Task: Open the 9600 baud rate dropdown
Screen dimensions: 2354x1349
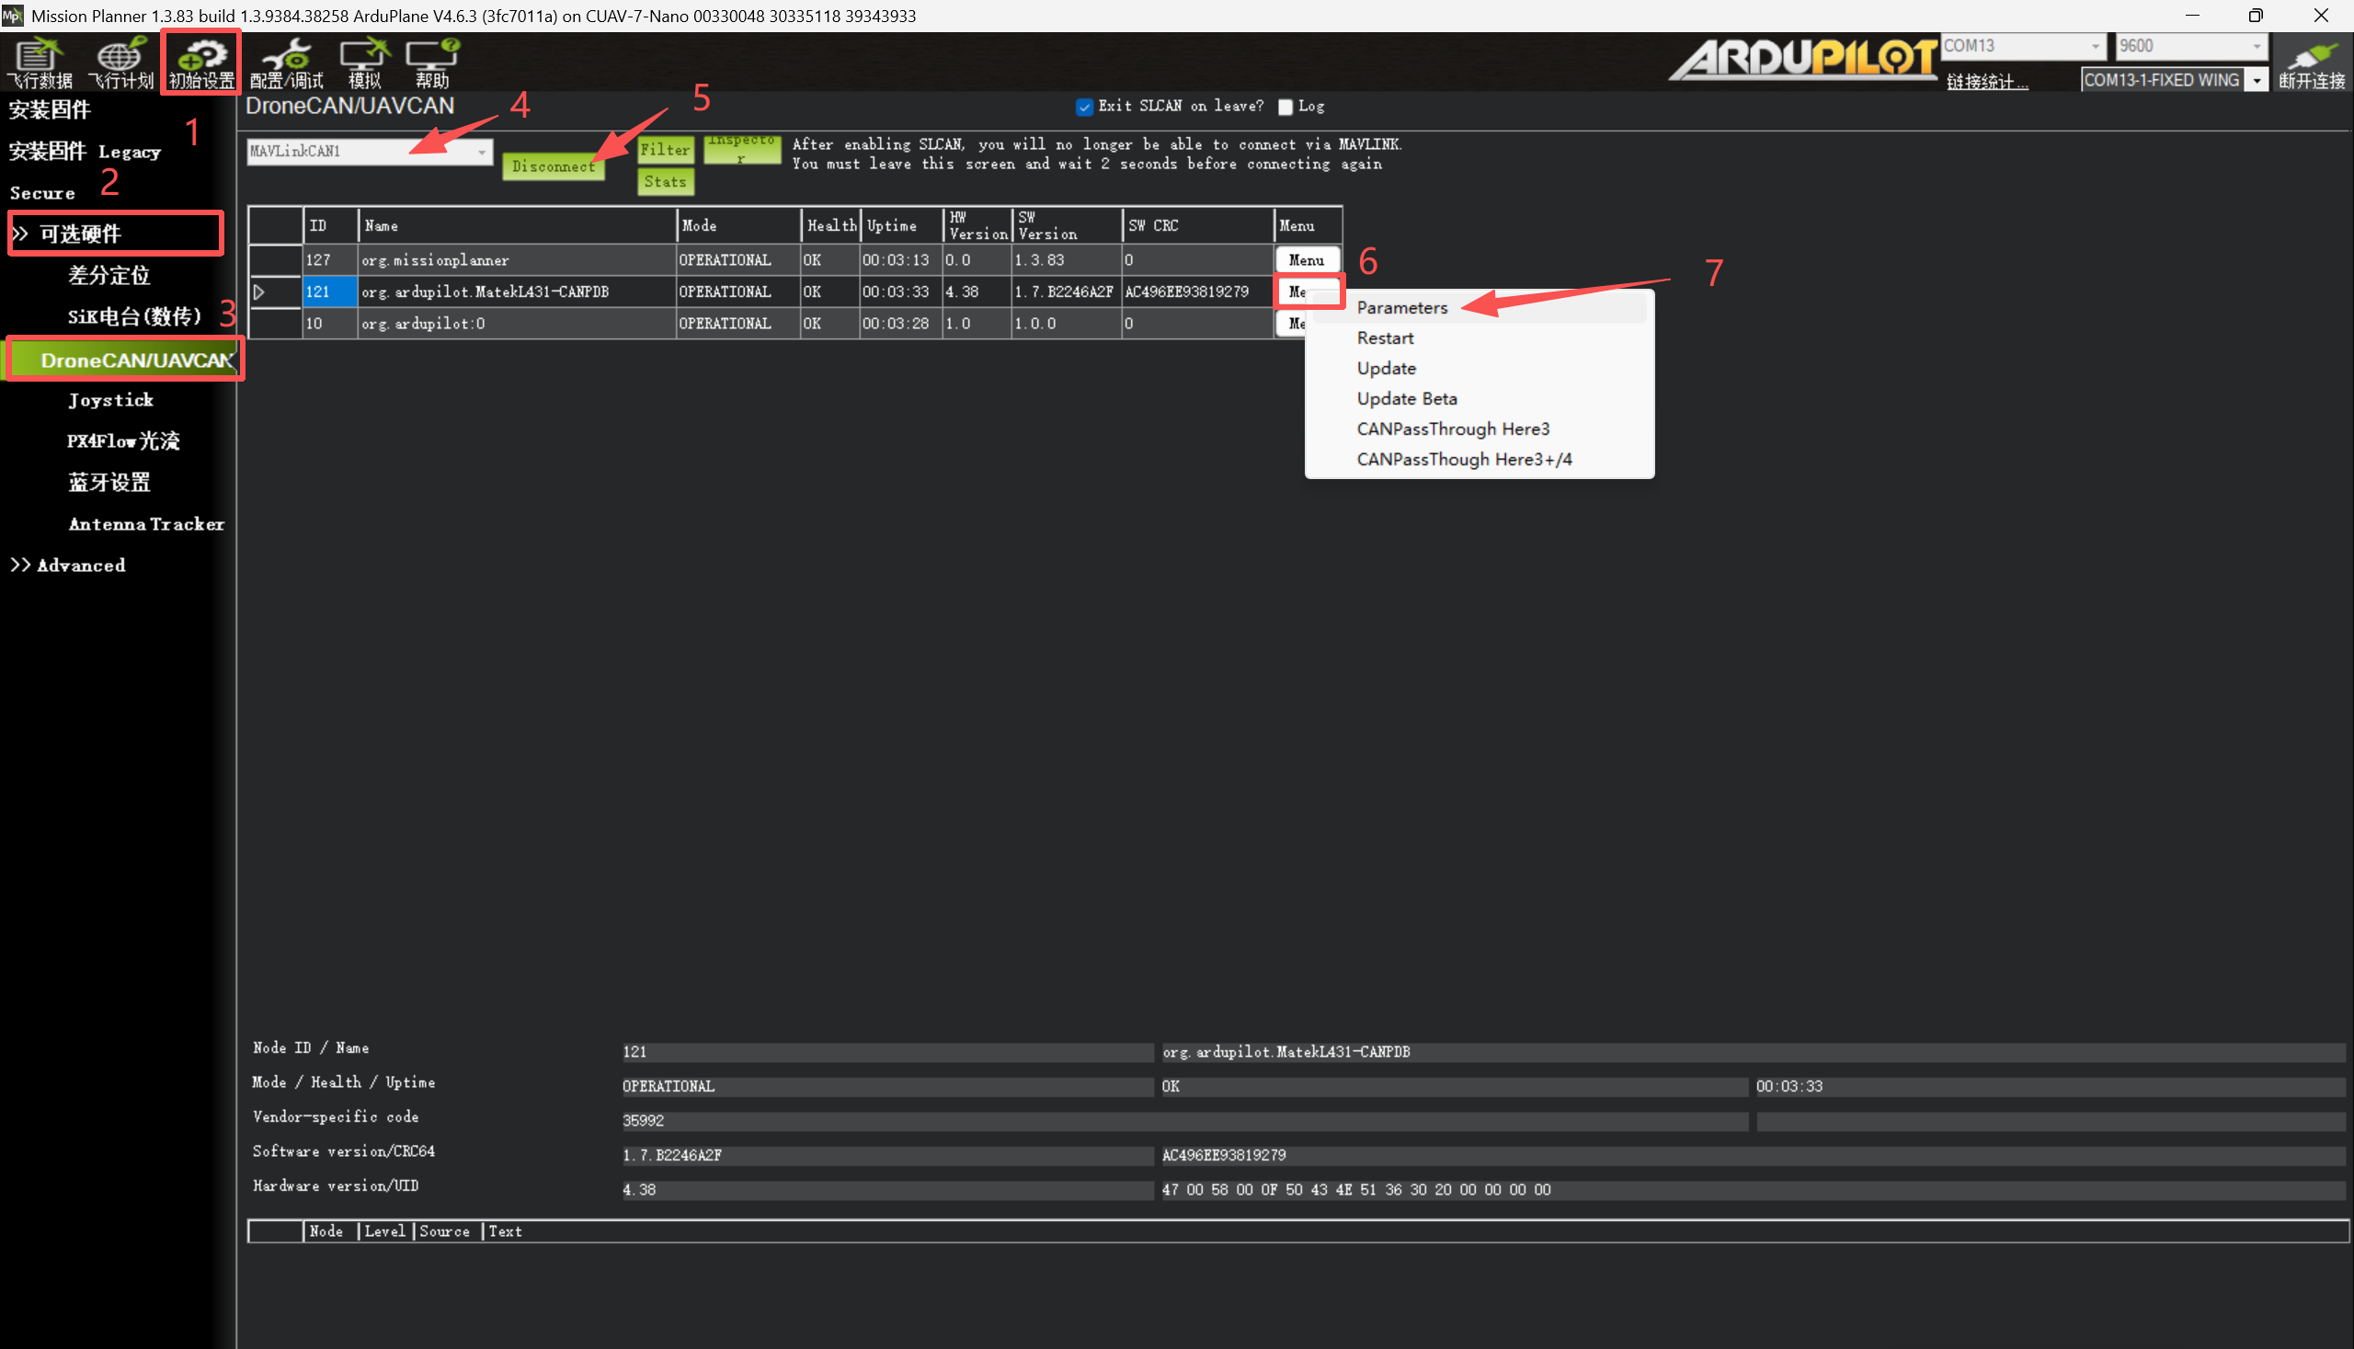Action: pos(2190,45)
